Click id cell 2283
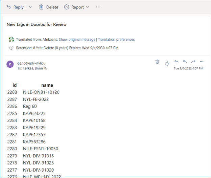Image resolution: width=211 pixels, height=178 pixels. click(12, 128)
